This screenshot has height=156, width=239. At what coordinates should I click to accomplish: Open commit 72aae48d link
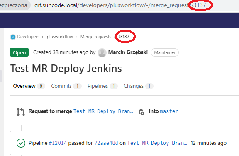[x=106, y=143]
